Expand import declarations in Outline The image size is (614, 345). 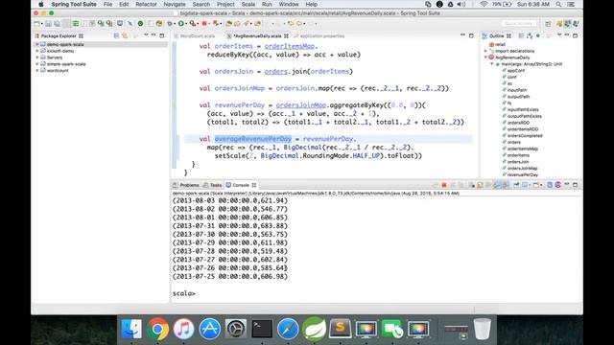click(486, 51)
